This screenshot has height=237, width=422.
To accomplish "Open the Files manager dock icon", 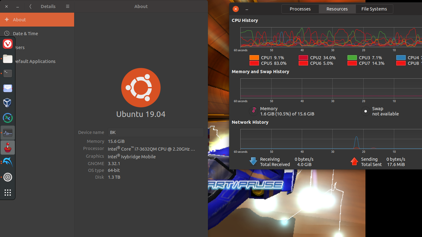I will [8, 59].
